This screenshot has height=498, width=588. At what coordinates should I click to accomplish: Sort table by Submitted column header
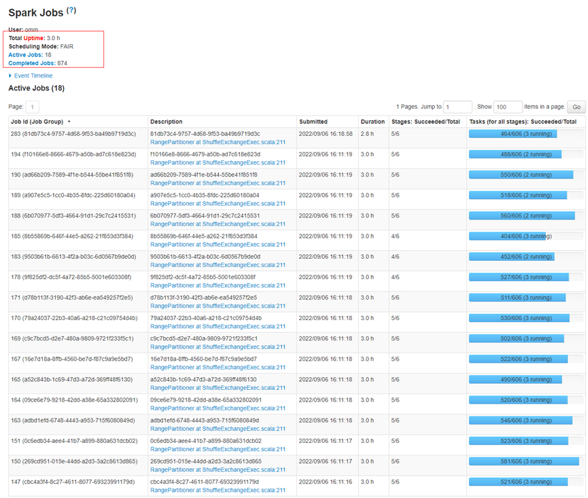(x=313, y=122)
